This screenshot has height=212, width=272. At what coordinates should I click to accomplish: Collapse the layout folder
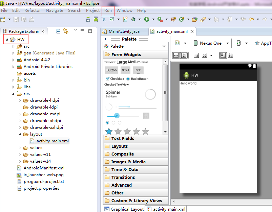20,134
